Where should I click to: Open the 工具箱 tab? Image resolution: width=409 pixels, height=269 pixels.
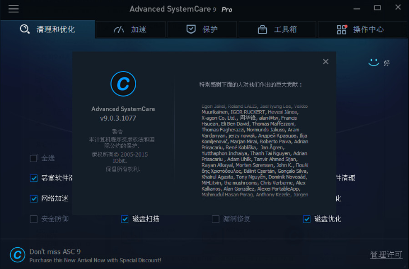coord(277,30)
